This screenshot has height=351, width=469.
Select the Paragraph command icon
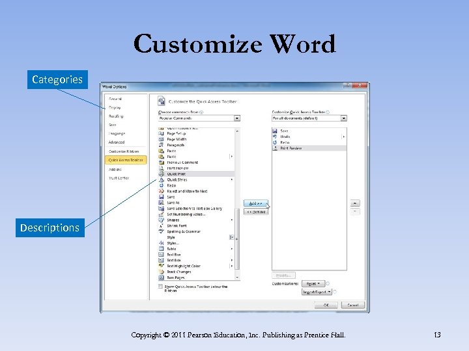tap(162, 145)
